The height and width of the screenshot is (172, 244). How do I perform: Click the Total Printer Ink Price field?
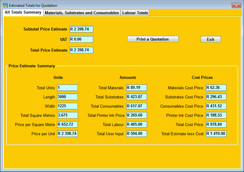pos(136,115)
